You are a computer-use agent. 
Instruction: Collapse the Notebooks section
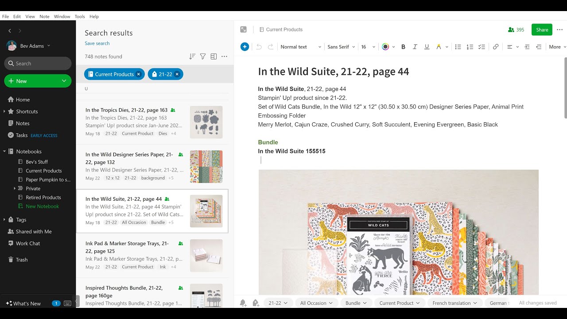coord(4,152)
